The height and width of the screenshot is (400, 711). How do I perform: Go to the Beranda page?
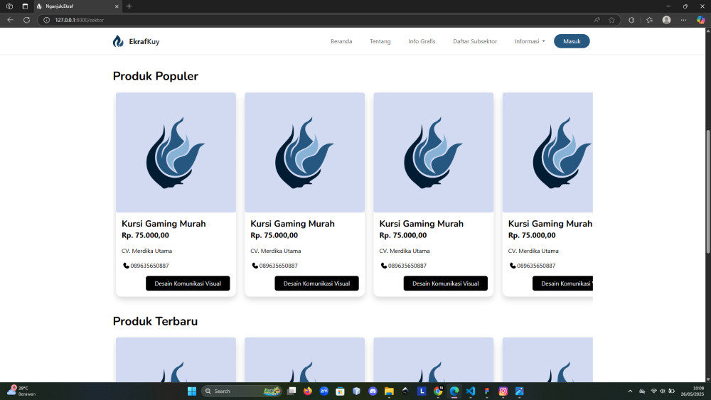click(x=341, y=41)
